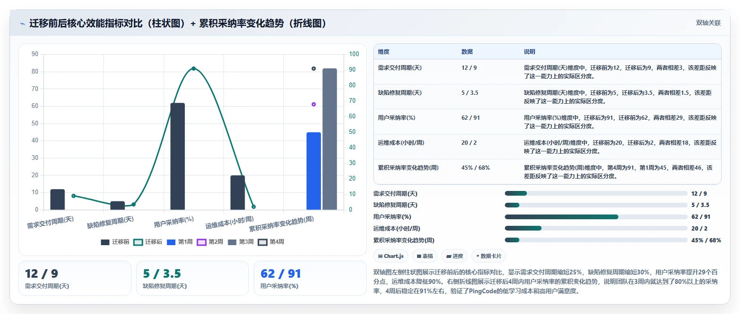Click the purple 第2周 data point
The image size is (740, 314).
(x=313, y=104)
